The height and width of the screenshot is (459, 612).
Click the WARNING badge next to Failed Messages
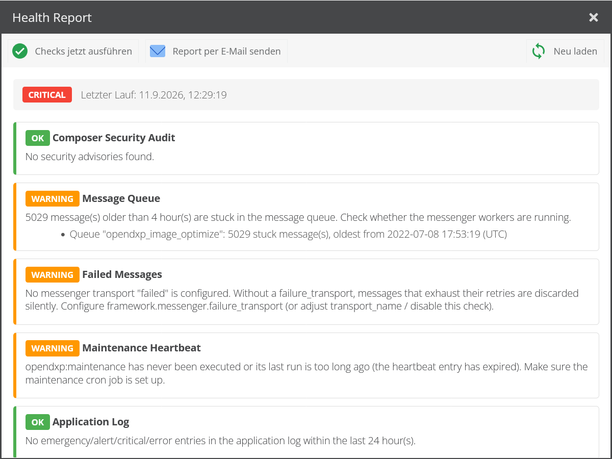pos(53,274)
